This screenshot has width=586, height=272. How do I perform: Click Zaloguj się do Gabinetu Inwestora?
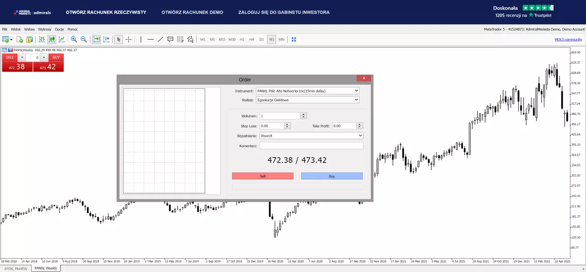[x=284, y=12]
